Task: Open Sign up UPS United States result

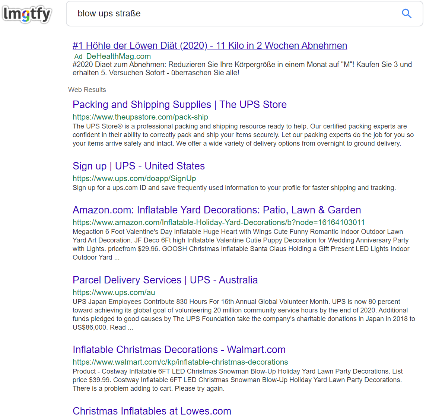Action: pyautogui.click(x=139, y=166)
